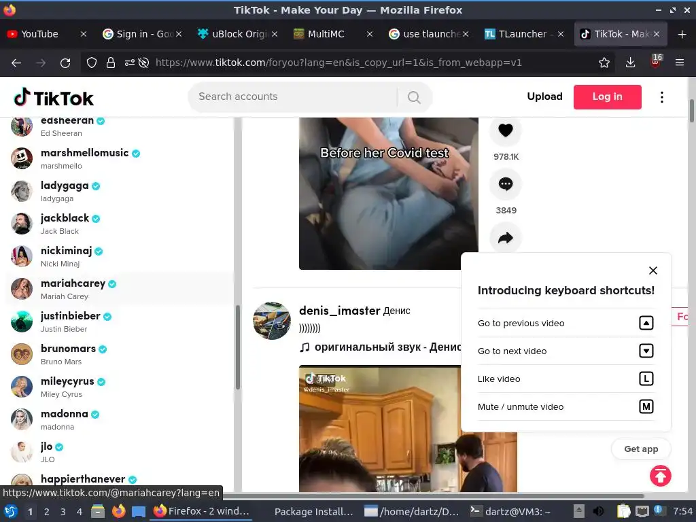
Task: Open the three-dot more options menu
Action: [661, 97]
